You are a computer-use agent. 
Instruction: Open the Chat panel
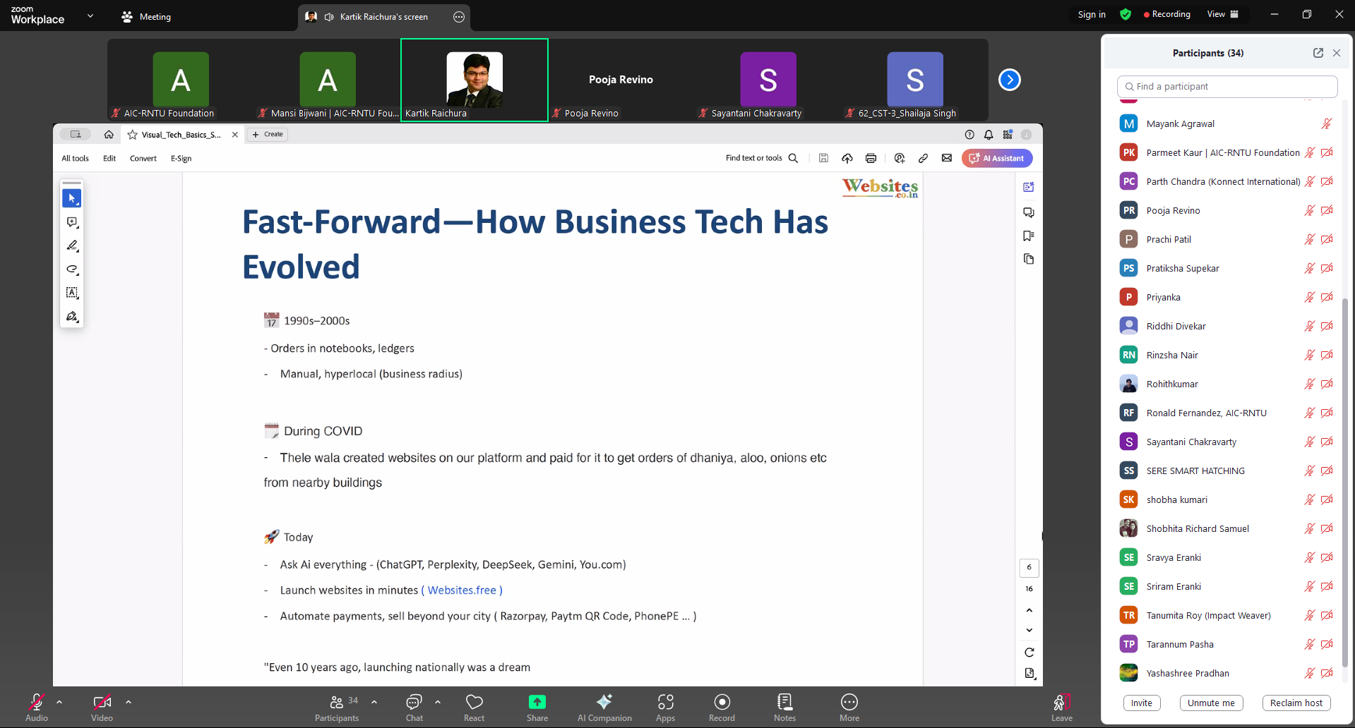414,708
